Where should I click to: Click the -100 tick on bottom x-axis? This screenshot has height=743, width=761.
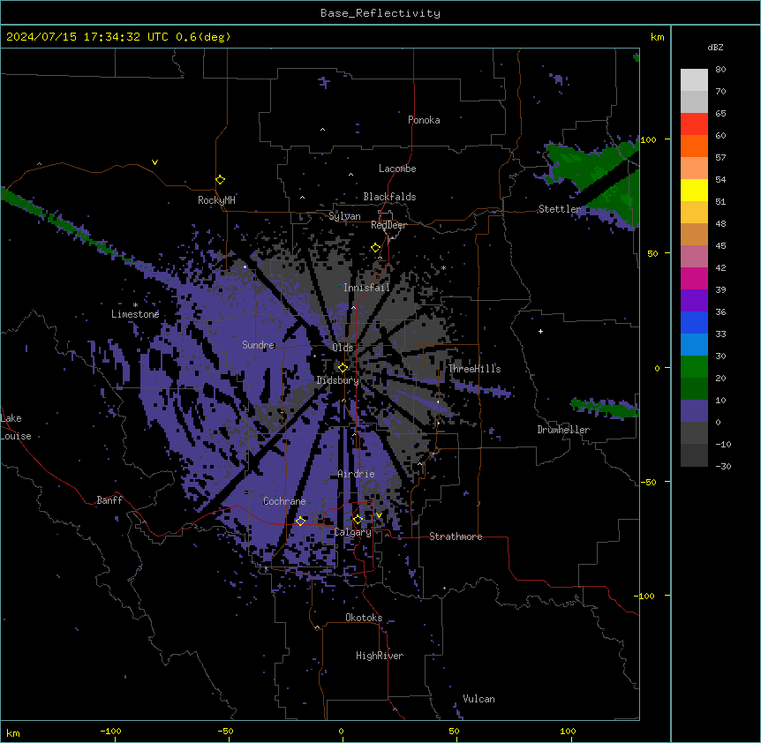[x=110, y=731]
